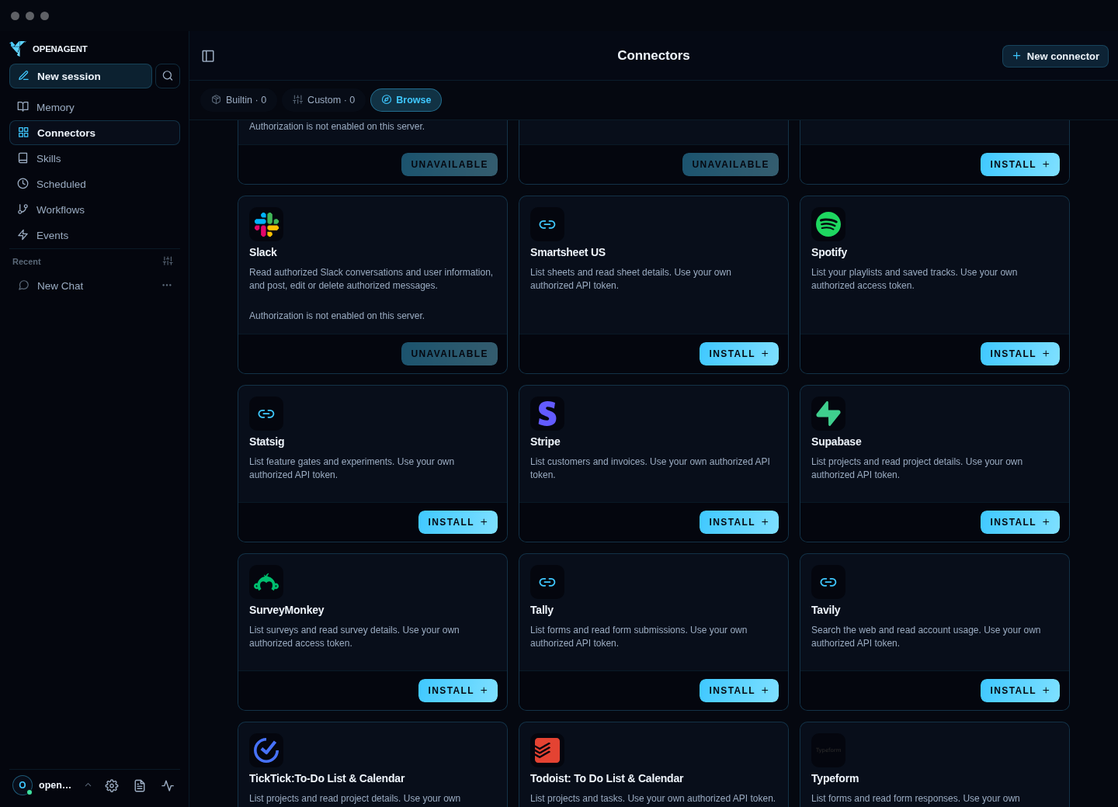Image resolution: width=1118 pixels, height=807 pixels.
Task: Open Scheduled in the sidebar
Action: pos(95,184)
